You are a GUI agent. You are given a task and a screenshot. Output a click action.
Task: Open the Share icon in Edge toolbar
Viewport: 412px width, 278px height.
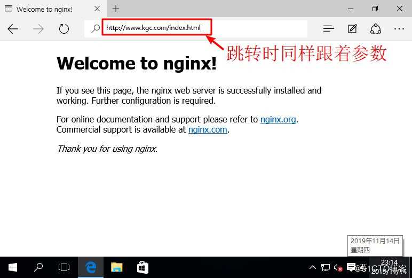(376, 29)
